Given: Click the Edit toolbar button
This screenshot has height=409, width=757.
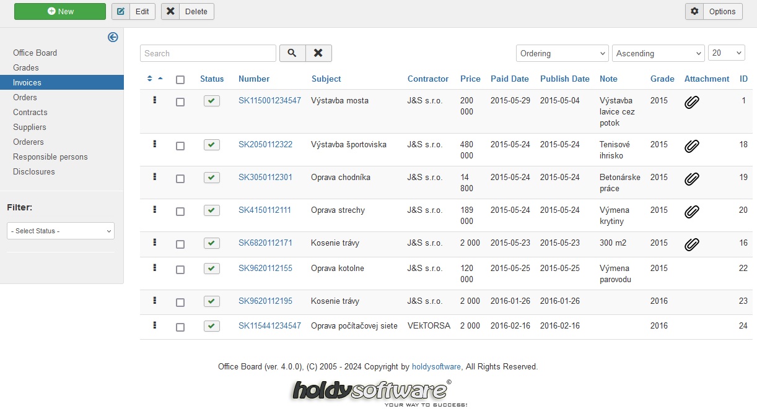Looking at the screenshot, I should pos(134,11).
